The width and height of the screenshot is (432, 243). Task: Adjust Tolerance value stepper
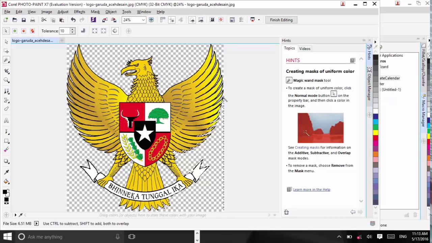coord(73,31)
